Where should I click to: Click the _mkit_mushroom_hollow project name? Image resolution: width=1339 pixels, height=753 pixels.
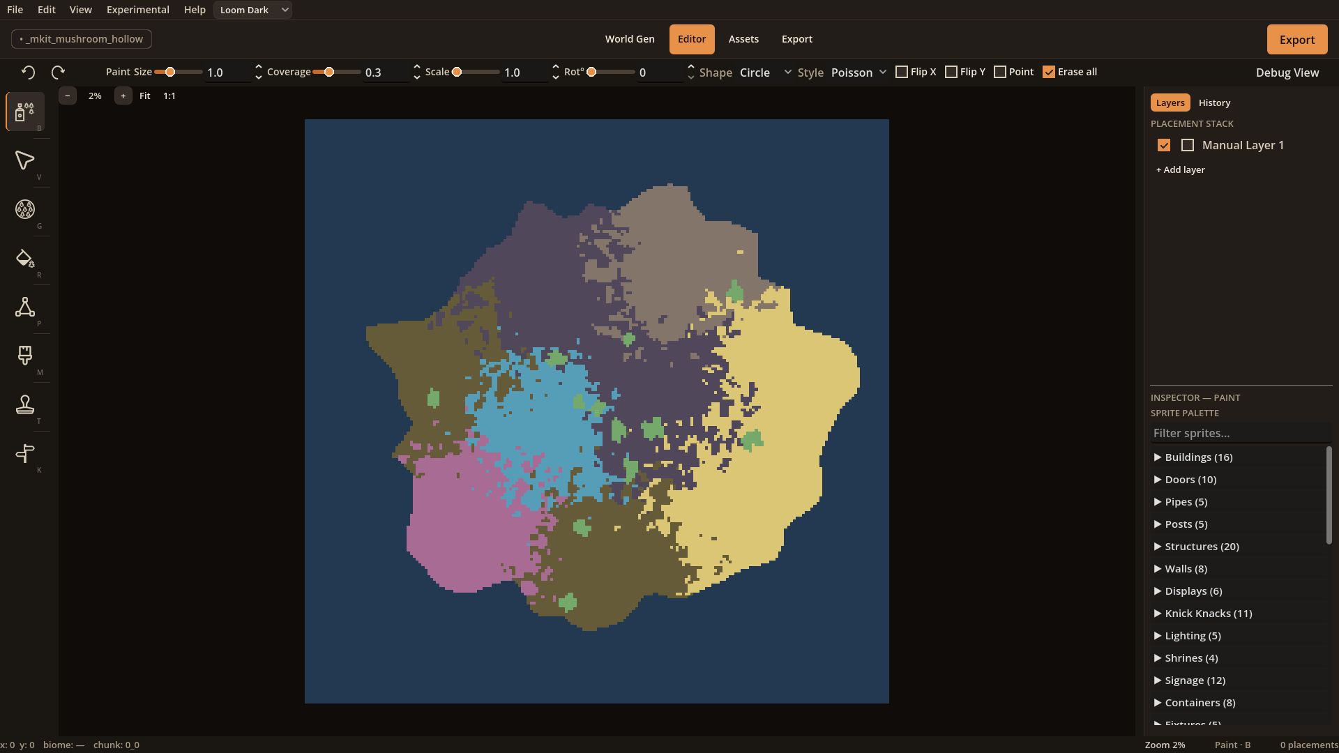(82, 39)
